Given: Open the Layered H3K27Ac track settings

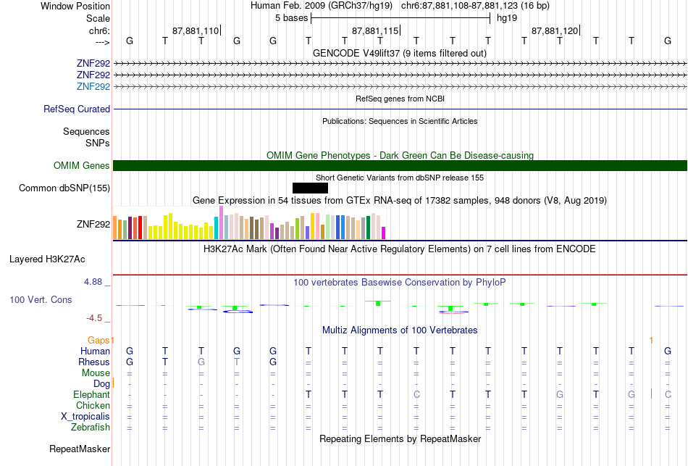Looking at the screenshot, I should [x=47, y=259].
